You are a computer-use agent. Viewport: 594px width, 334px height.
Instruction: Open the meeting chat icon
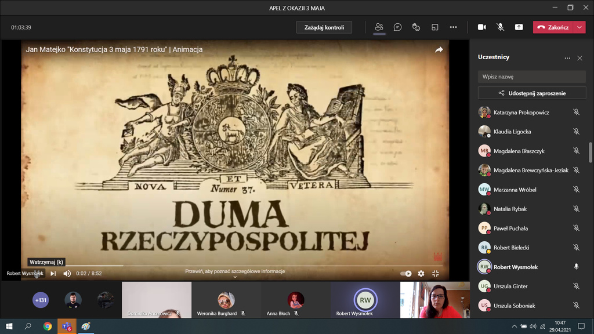397,27
